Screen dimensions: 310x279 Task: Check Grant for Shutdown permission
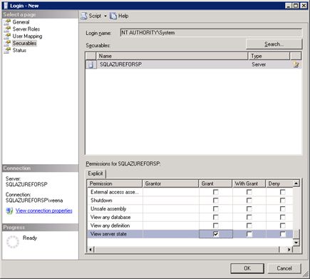(x=216, y=201)
